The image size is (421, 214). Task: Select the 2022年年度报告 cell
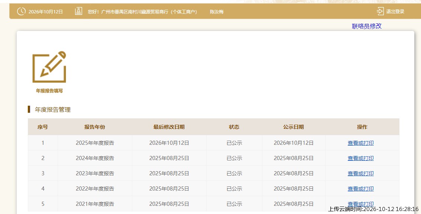95,189
